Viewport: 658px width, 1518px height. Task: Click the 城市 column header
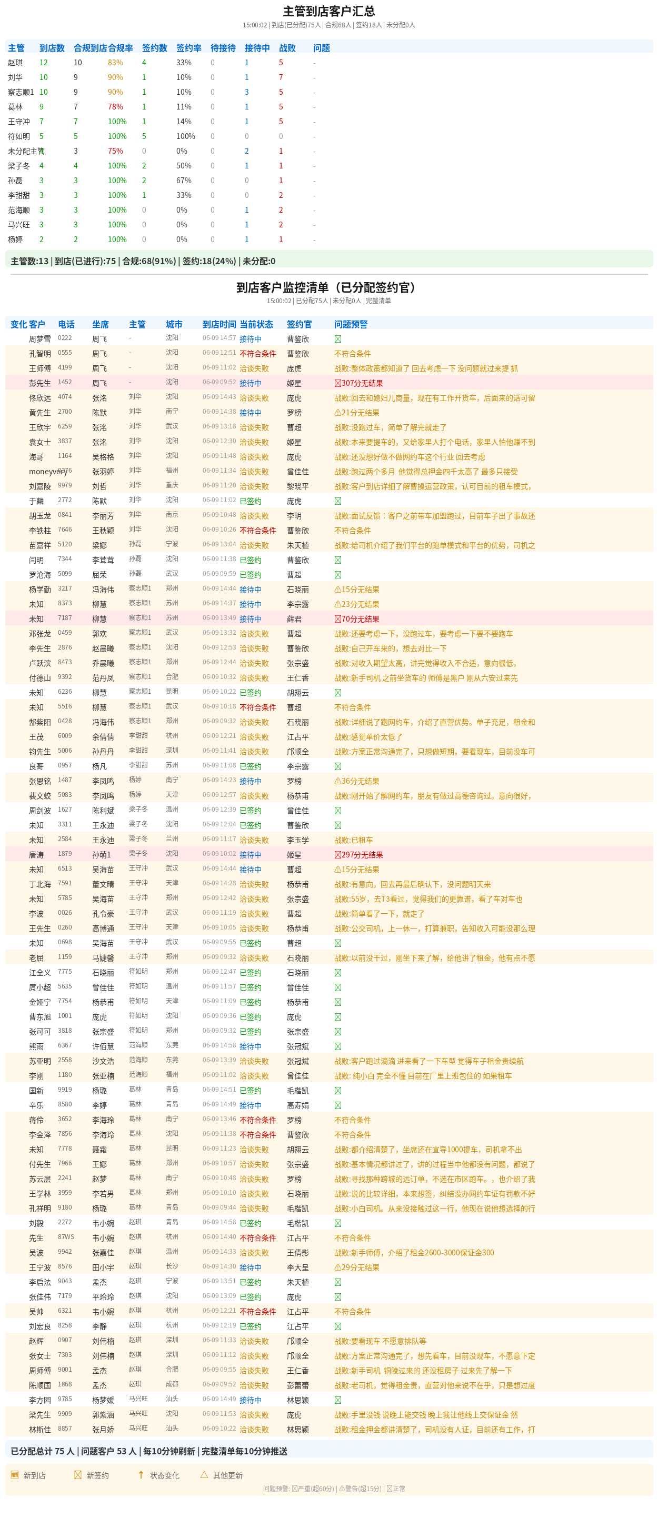[174, 324]
